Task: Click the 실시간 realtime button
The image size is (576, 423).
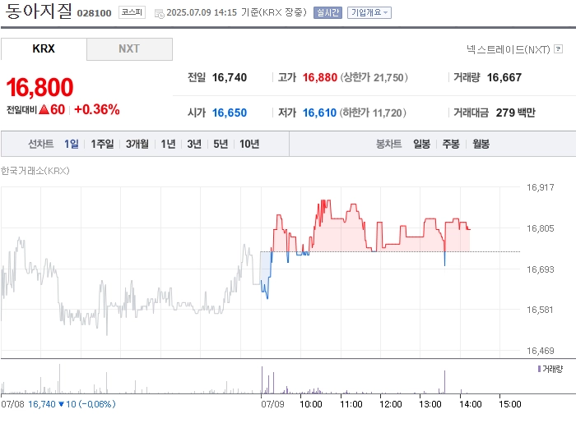Action: coord(327,13)
